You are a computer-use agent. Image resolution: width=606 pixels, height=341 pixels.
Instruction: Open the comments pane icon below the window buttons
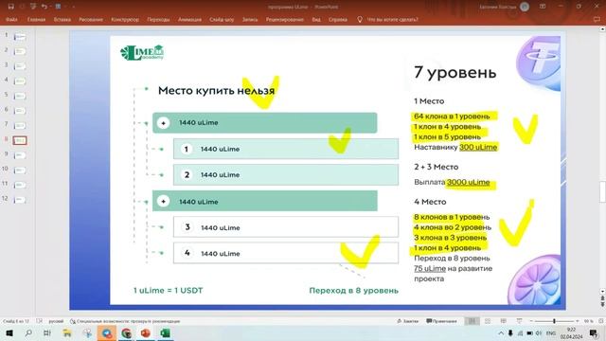[597, 19]
